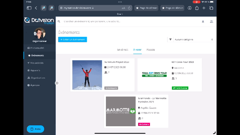Click the blue 'Aide' help button
This screenshot has height=135, width=240.
(35, 129)
